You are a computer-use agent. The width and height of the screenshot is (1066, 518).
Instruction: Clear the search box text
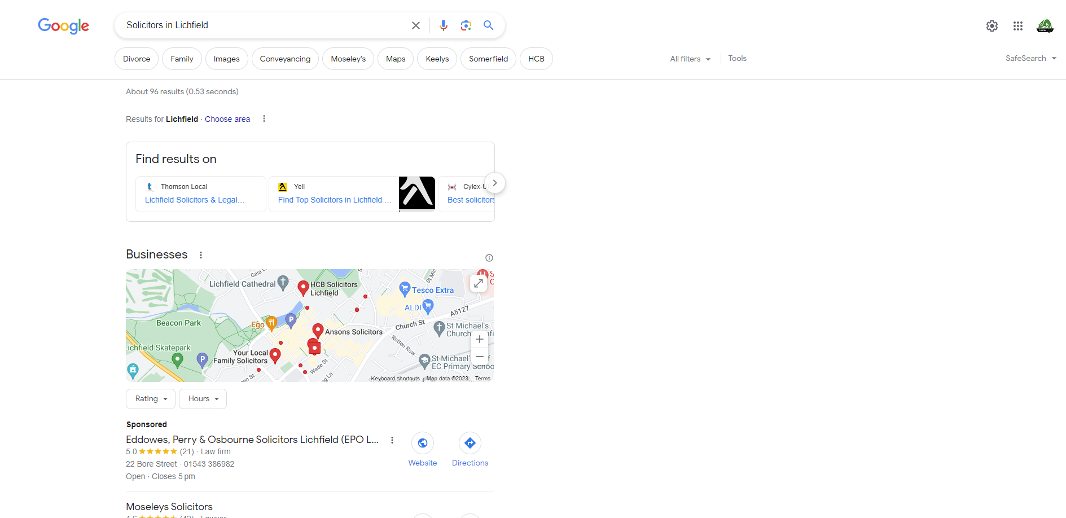[x=416, y=25]
